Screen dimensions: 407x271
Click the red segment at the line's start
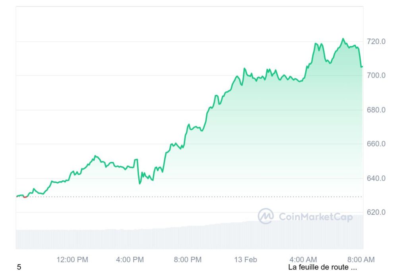[x=25, y=196]
